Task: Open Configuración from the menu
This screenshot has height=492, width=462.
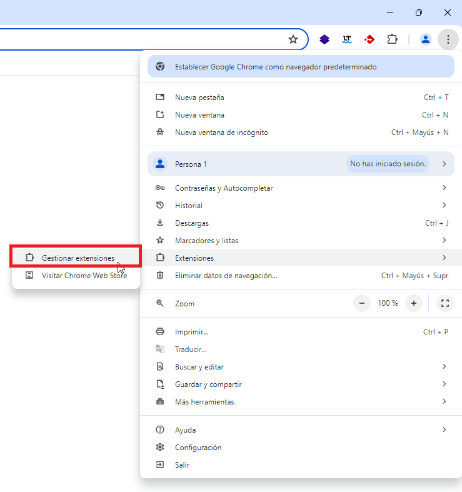Action: click(x=198, y=448)
